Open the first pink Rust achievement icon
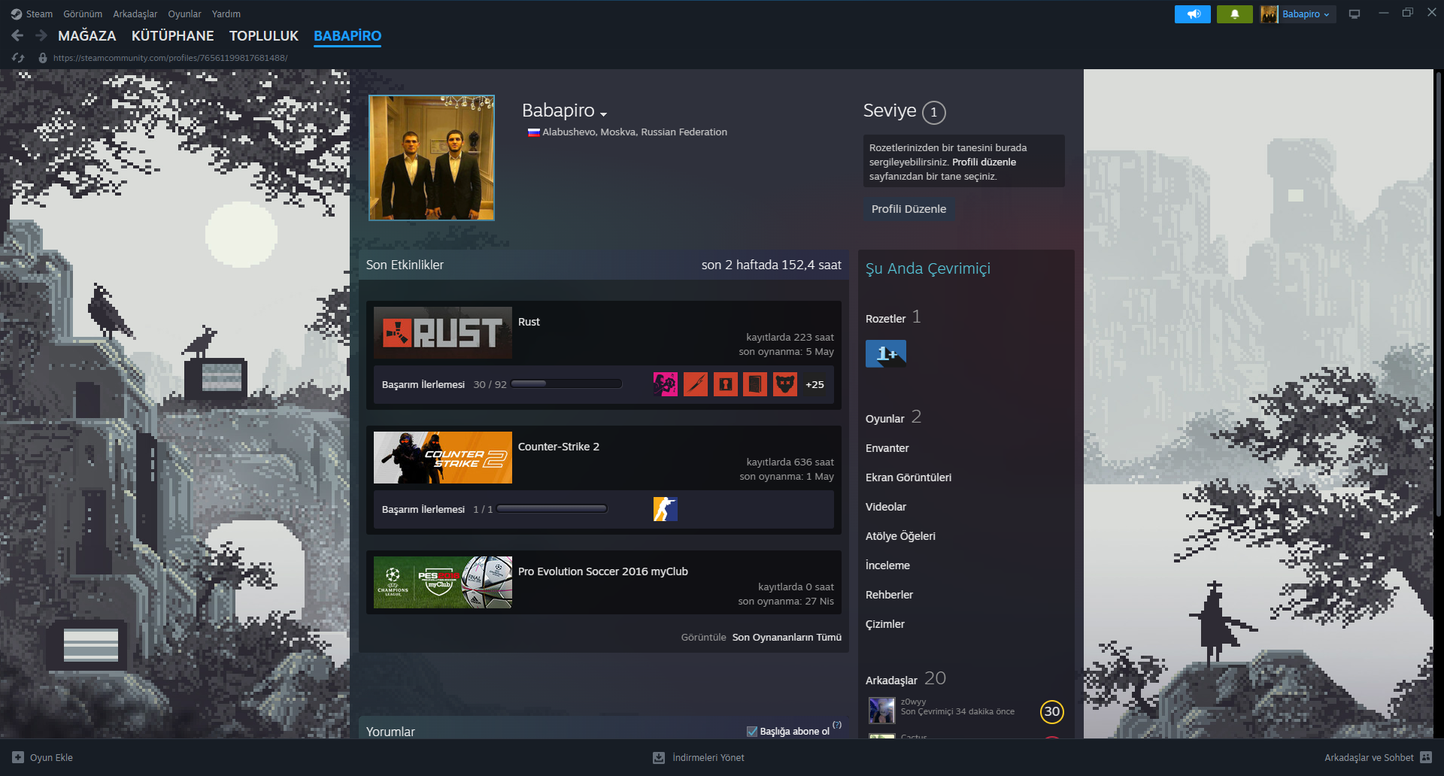The width and height of the screenshot is (1444, 776). tap(666, 384)
